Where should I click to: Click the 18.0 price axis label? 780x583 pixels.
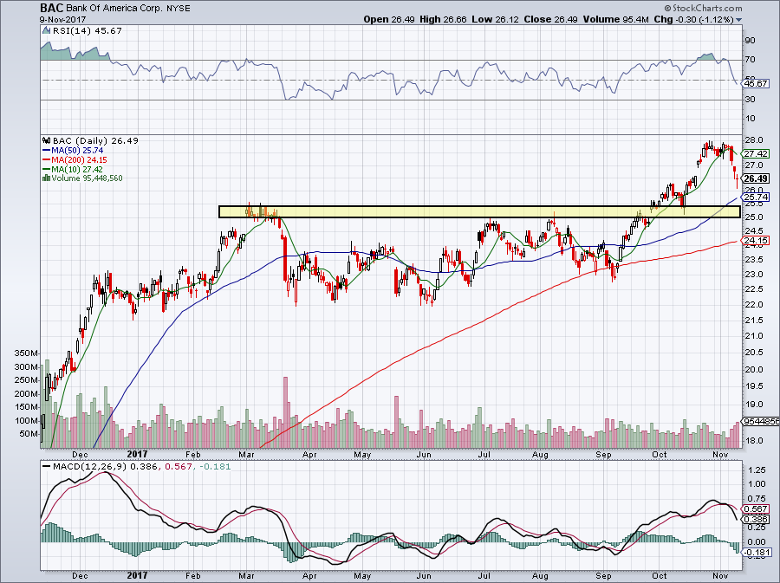[x=754, y=440]
